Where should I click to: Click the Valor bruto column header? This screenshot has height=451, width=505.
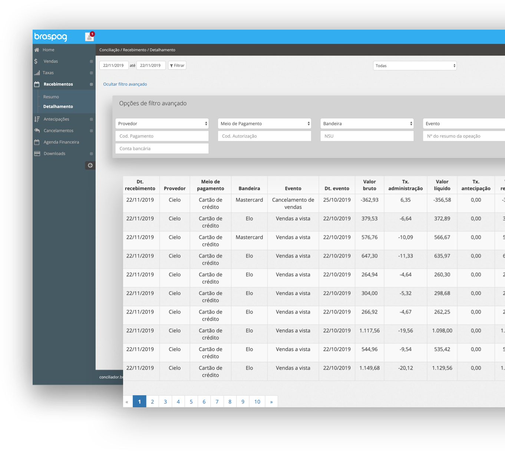tap(370, 185)
